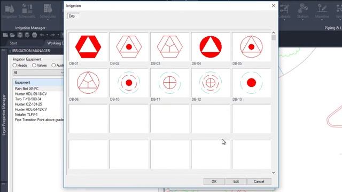Click the Redo arrow icon
Image resolution: width=342 pixels, height=192 pixels.
(x=53, y=35)
